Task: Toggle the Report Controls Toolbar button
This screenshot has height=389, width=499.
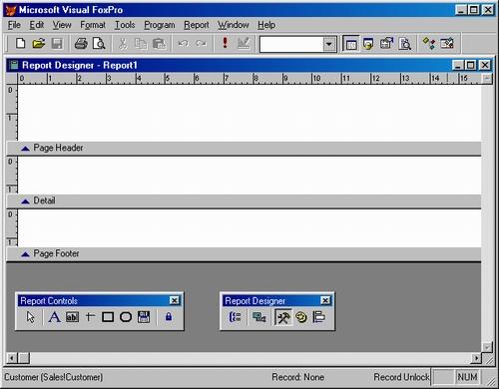Action: point(283,317)
